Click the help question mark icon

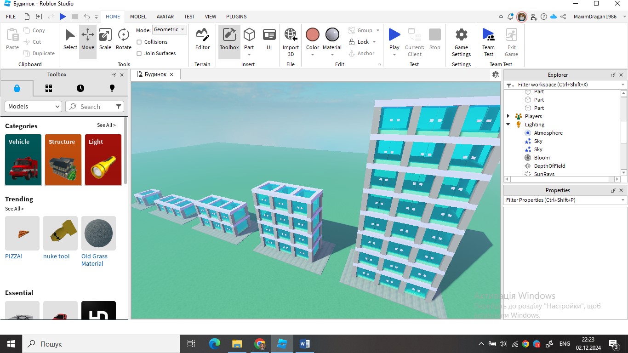coord(544,17)
